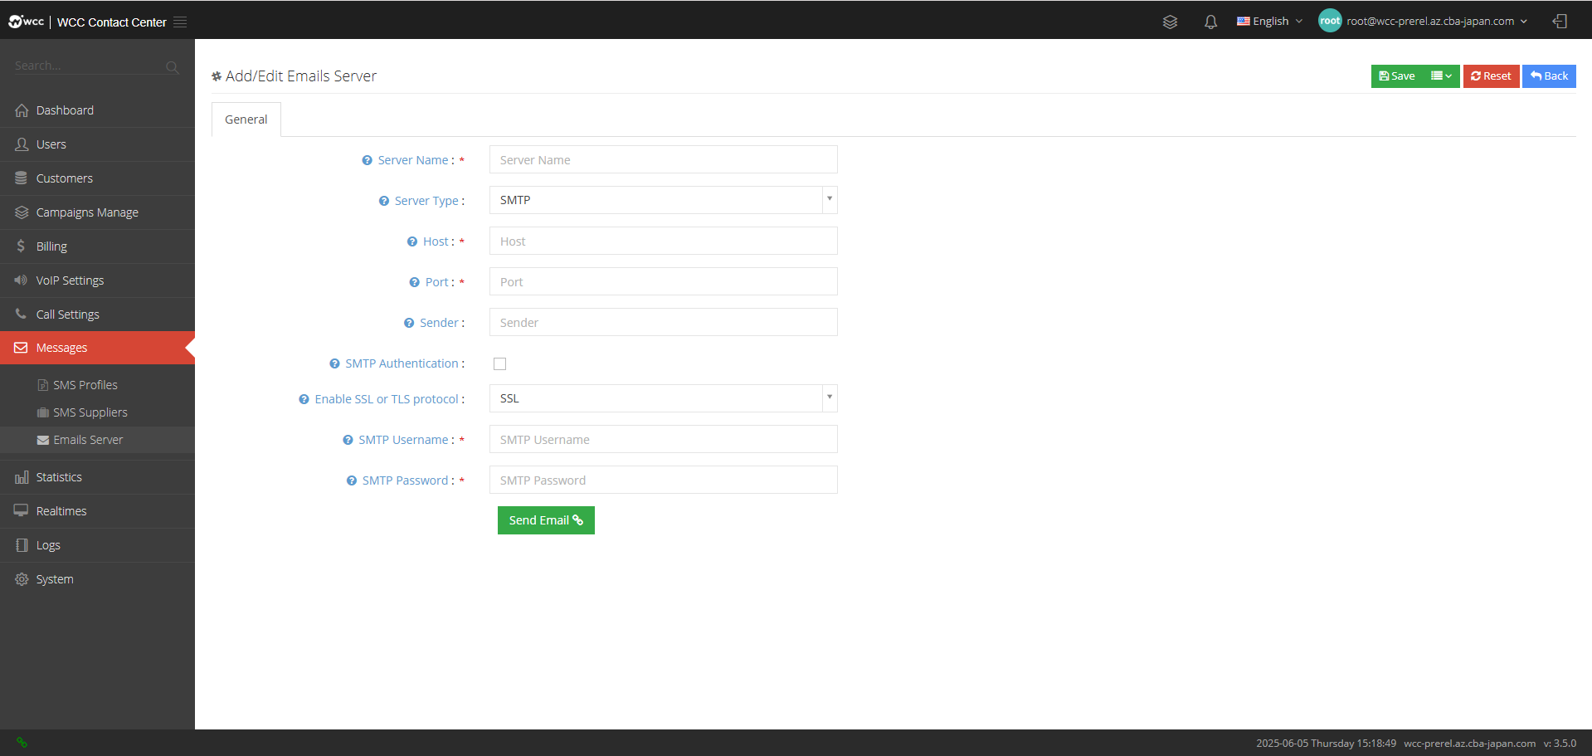Click the help icon beside SMTP Username
This screenshot has height=756, width=1592.
[x=348, y=440]
